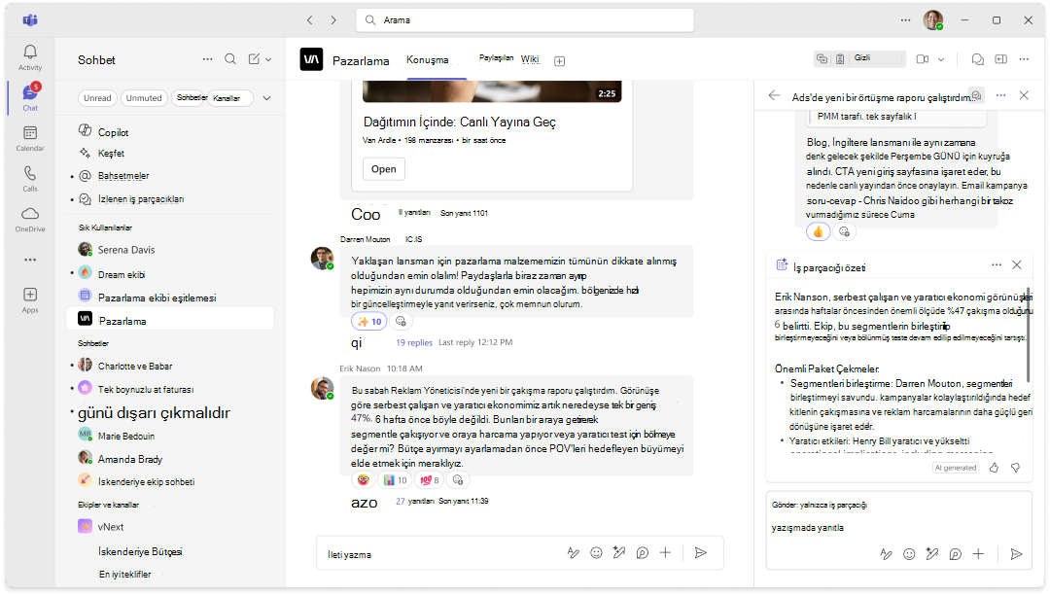This screenshot has width=1050, height=596.
Task: Open the video call options dropdown
Action: pyautogui.click(x=941, y=59)
